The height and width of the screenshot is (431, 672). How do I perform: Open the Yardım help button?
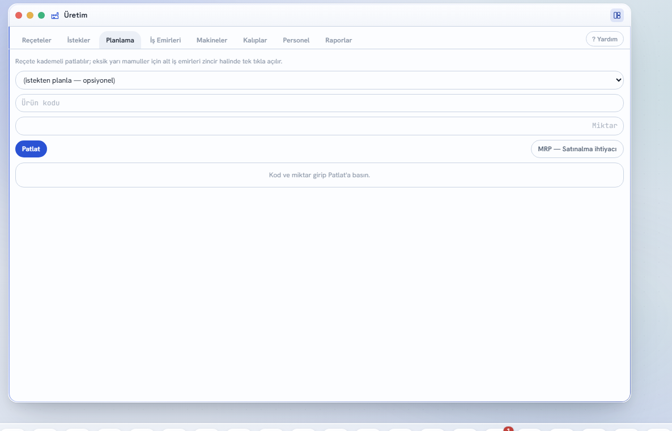(605, 39)
